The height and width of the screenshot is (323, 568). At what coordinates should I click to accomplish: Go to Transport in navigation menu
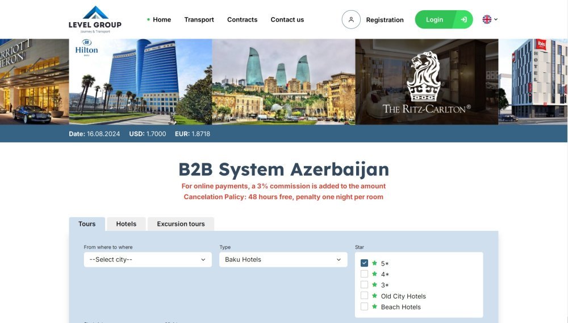tap(199, 19)
